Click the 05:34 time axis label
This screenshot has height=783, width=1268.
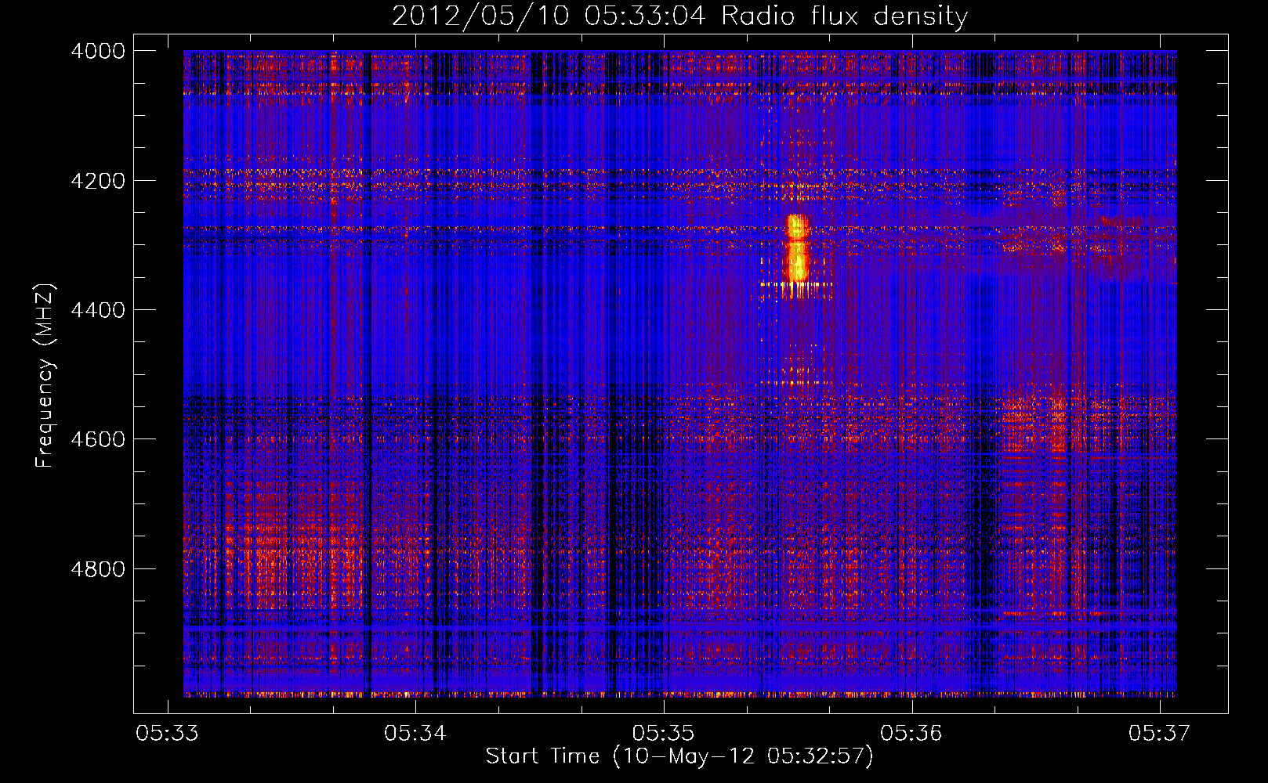415,733
